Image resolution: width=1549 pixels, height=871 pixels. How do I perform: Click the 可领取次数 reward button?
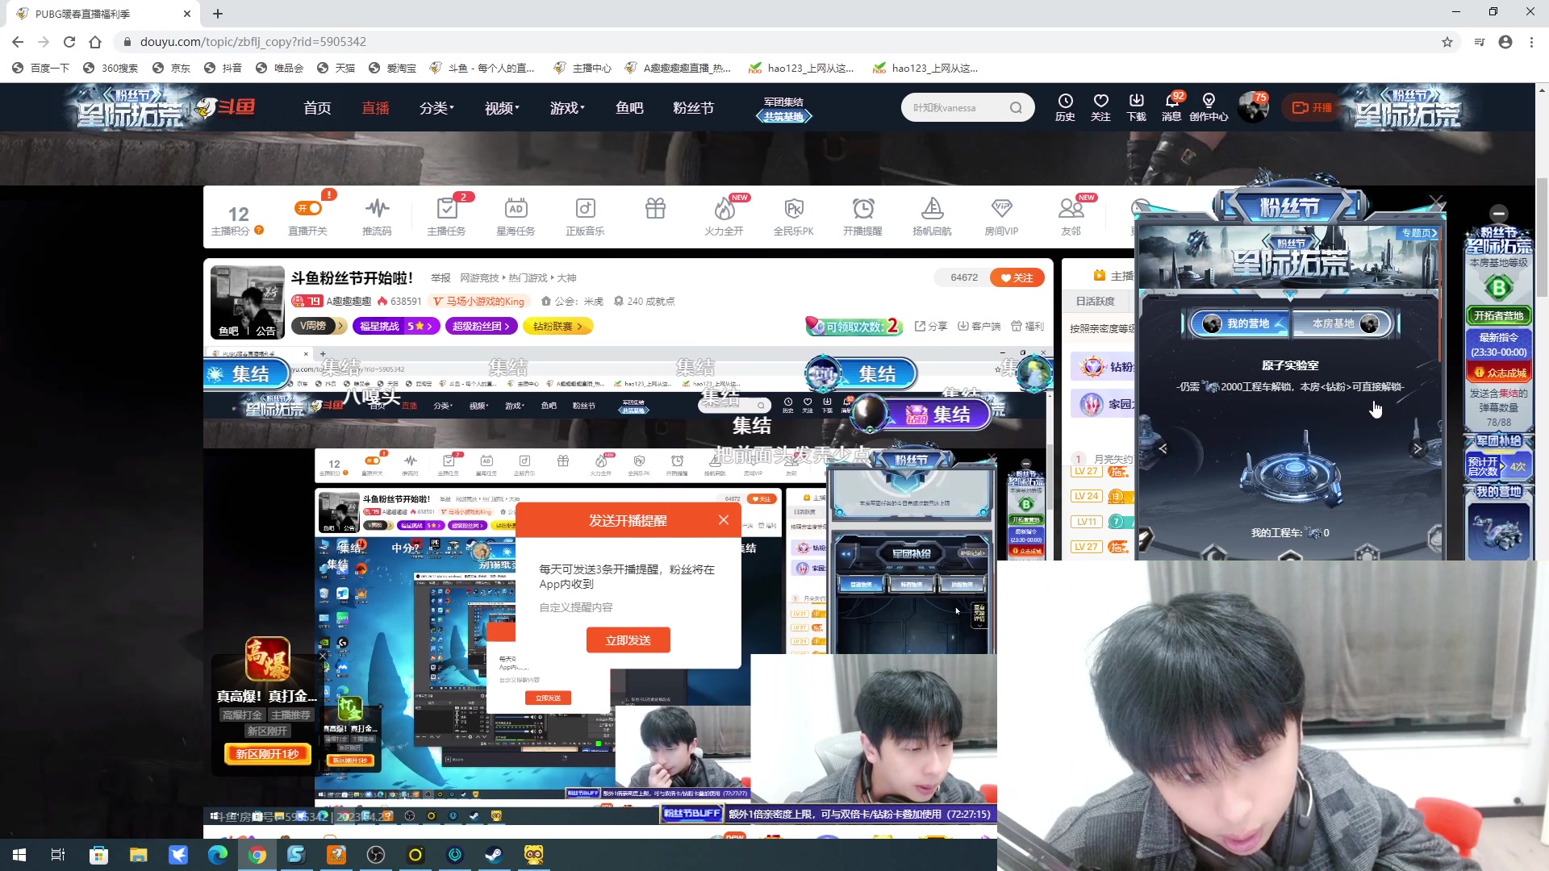click(x=854, y=327)
